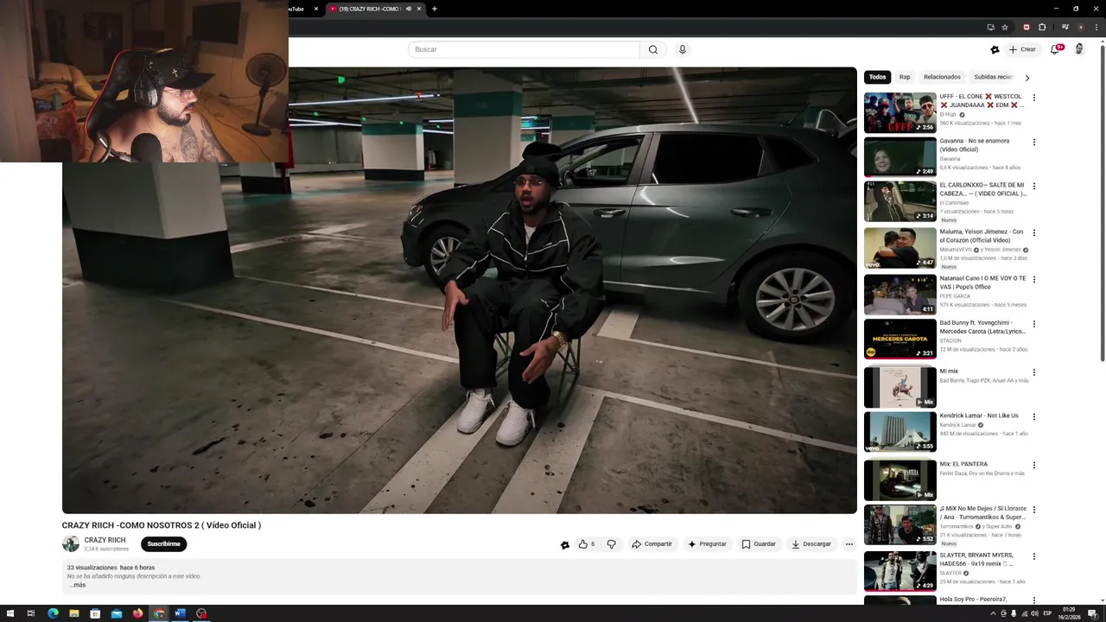Expand description with ...más
This screenshot has height=622, width=1106.
77,585
